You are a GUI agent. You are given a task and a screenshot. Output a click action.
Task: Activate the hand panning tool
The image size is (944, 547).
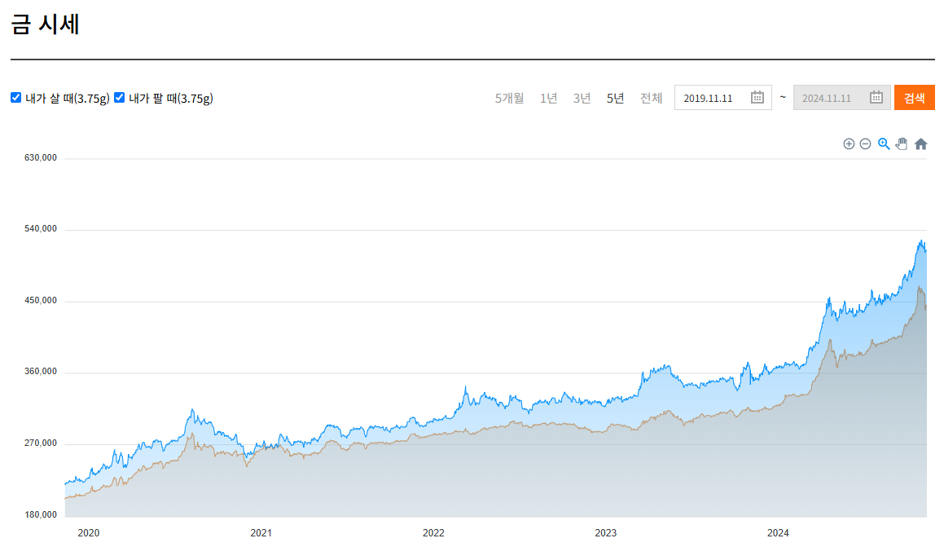[x=902, y=144]
